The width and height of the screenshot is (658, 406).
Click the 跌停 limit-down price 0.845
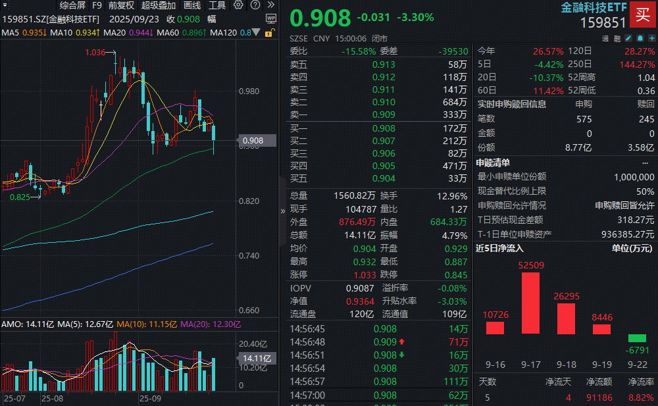pos(456,274)
